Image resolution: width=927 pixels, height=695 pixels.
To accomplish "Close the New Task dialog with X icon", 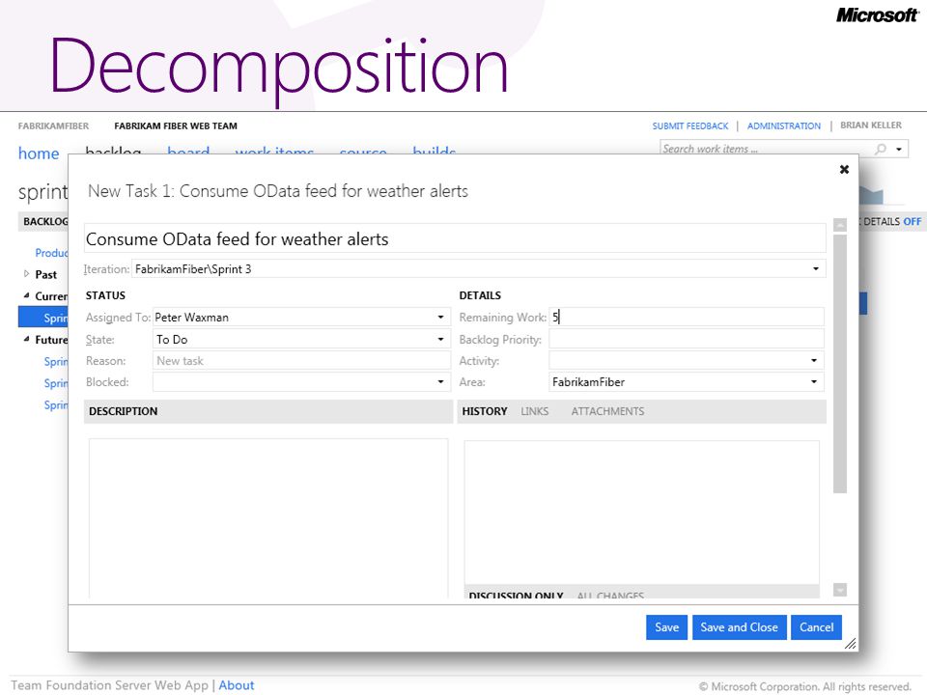I will [x=844, y=170].
